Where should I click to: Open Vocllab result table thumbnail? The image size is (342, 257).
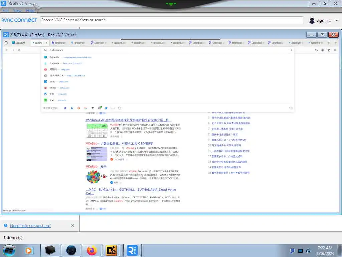pyautogui.click(x=97, y=131)
